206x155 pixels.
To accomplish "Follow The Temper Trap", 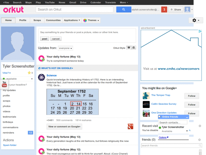I will point(192,96).
